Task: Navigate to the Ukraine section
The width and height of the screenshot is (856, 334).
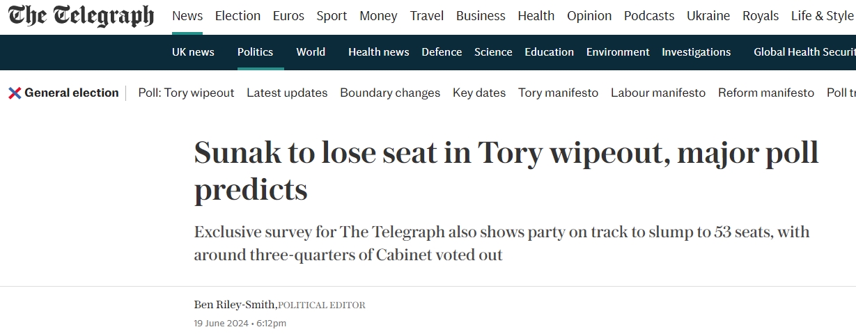Action: click(x=708, y=16)
